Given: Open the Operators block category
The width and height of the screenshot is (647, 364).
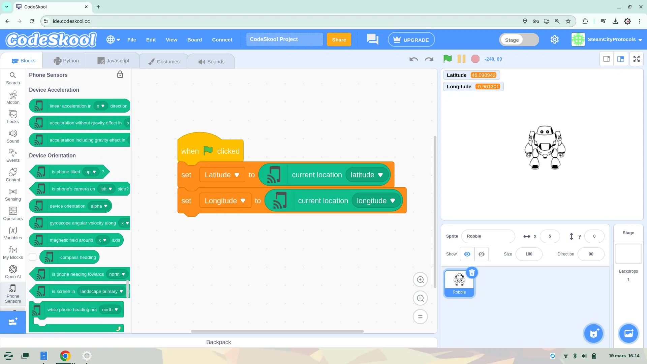Looking at the screenshot, I should [13, 214].
